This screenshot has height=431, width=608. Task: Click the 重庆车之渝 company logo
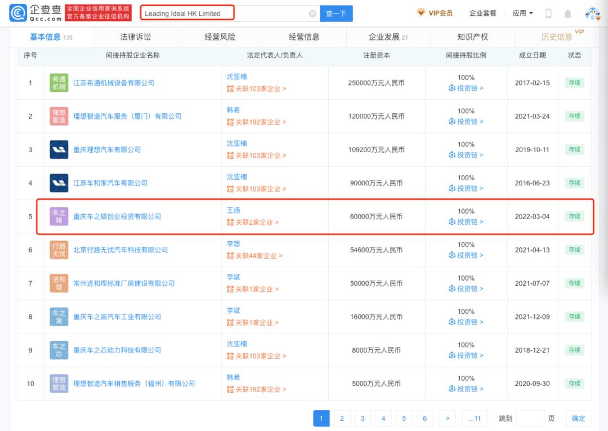click(59, 316)
